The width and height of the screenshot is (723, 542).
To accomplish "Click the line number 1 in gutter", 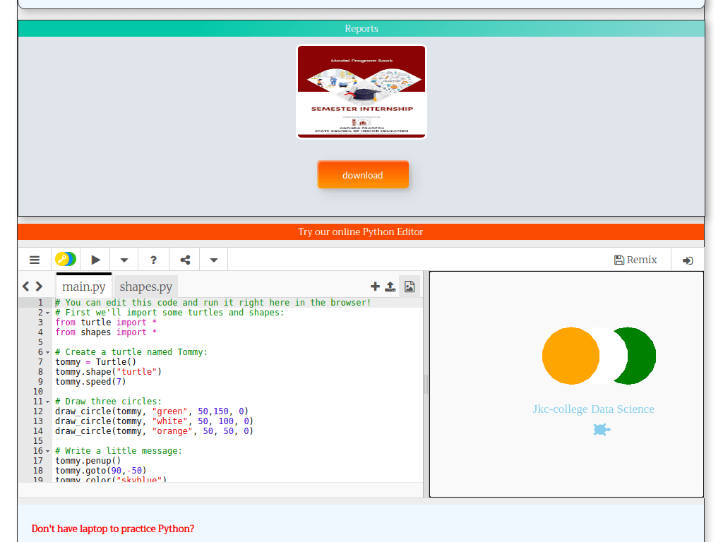I will [x=40, y=303].
